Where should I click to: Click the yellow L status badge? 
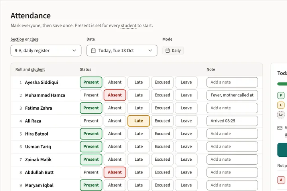[281, 105]
